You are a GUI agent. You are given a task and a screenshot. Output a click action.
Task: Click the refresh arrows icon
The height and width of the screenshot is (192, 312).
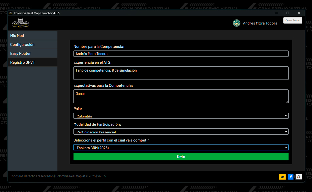[299, 177]
